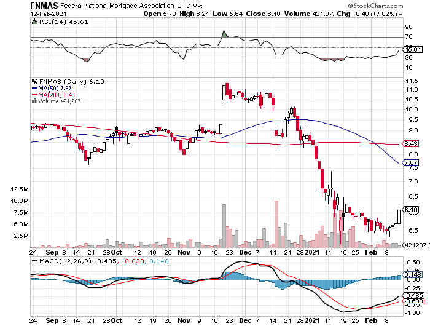The width and height of the screenshot is (430, 326).
Task: Click the 'High 6.21' value
Action: 195,14
